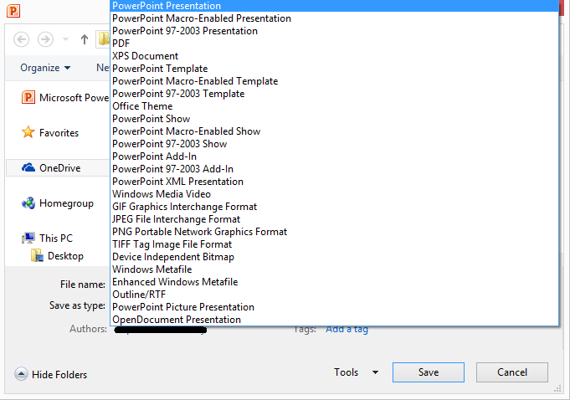Click the Add a tag link
The height and width of the screenshot is (400, 570).
point(347,329)
